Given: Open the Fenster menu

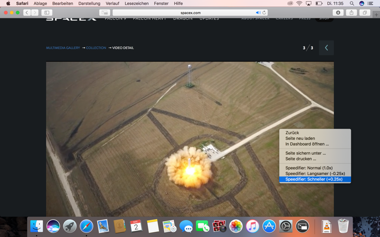Looking at the screenshot, I should click(x=161, y=3).
